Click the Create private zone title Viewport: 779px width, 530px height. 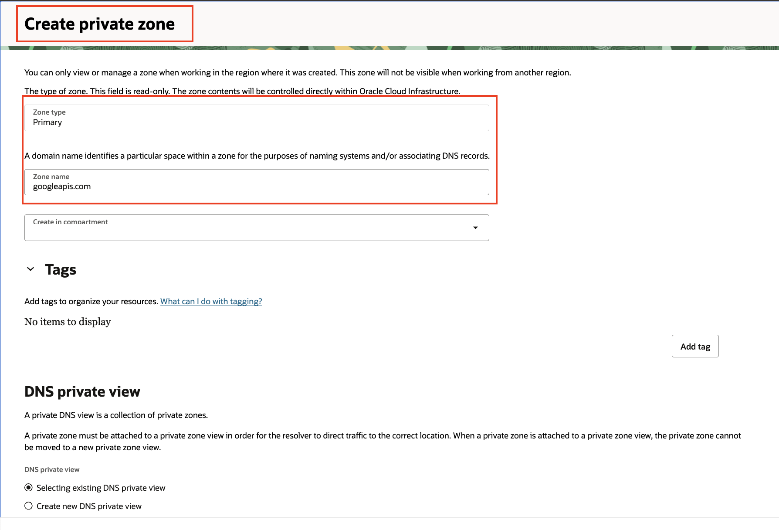pyautogui.click(x=100, y=24)
